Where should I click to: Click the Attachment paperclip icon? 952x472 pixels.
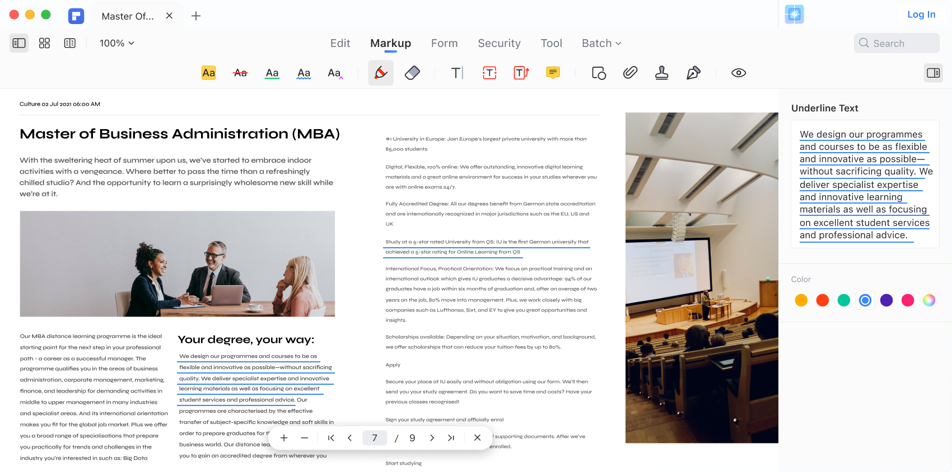coord(630,73)
